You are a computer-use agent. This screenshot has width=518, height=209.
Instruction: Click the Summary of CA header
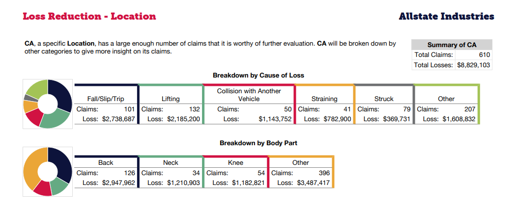tap(452, 45)
